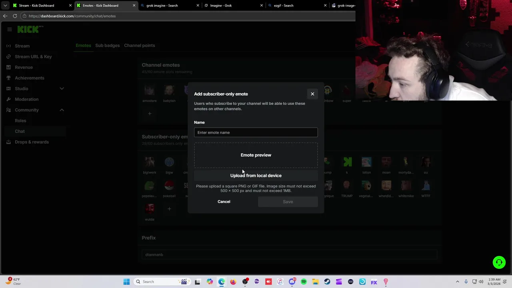Switch to the Channel points tab
Viewport: 512px width, 288px height.
[139, 45]
